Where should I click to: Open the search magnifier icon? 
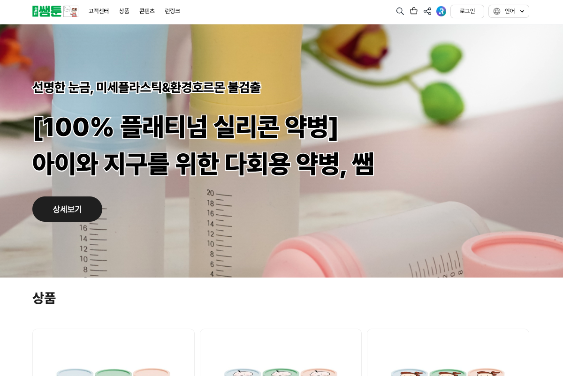[x=400, y=11]
